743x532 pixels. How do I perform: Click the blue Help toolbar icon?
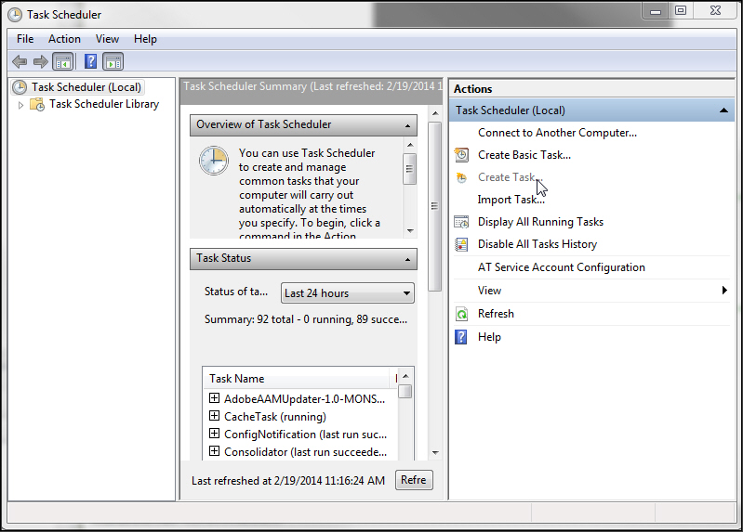click(90, 62)
